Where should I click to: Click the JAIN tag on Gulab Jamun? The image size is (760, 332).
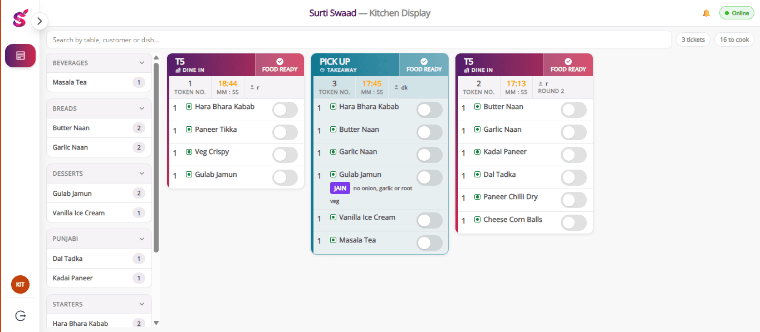pyautogui.click(x=340, y=188)
